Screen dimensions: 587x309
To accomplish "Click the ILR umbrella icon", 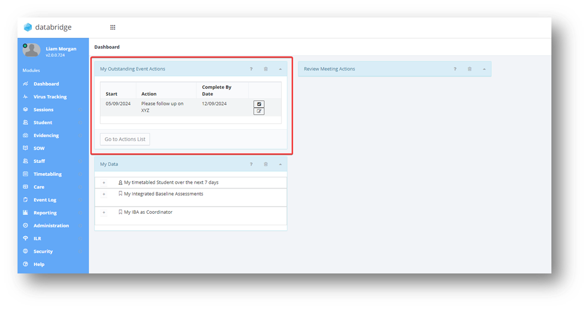I will pyautogui.click(x=25, y=238).
